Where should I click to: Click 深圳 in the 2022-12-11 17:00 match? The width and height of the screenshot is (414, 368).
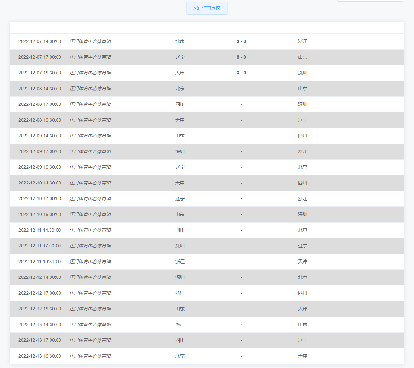[x=180, y=246]
